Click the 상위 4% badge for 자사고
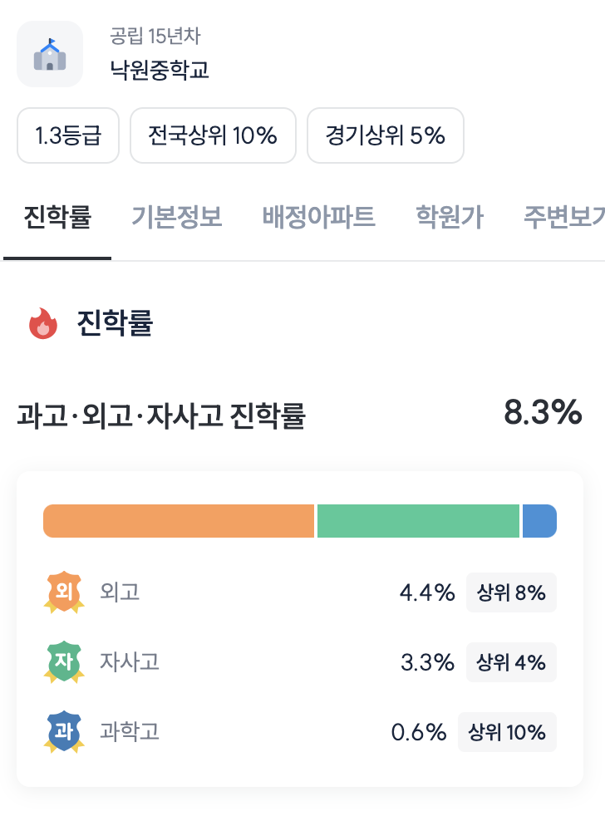The width and height of the screenshot is (605, 816). [x=511, y=662]
